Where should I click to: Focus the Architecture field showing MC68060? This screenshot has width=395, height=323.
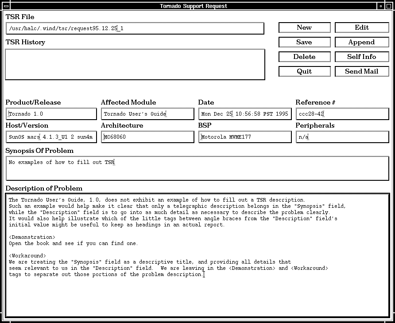click(x=147, y=137)
